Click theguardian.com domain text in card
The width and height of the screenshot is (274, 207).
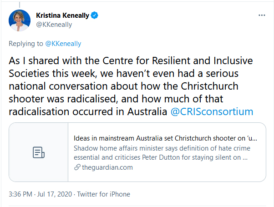[x=107, y=167]
